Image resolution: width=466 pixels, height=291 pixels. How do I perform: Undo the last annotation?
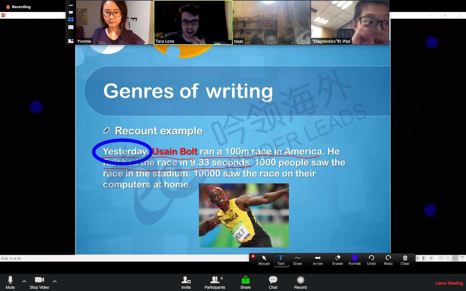[x=371, y=260]
